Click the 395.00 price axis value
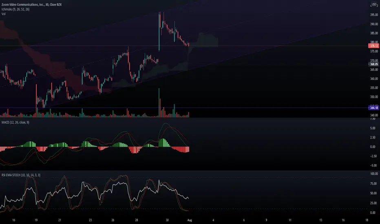Screen dimensions: 380x224 coord(374,15)
